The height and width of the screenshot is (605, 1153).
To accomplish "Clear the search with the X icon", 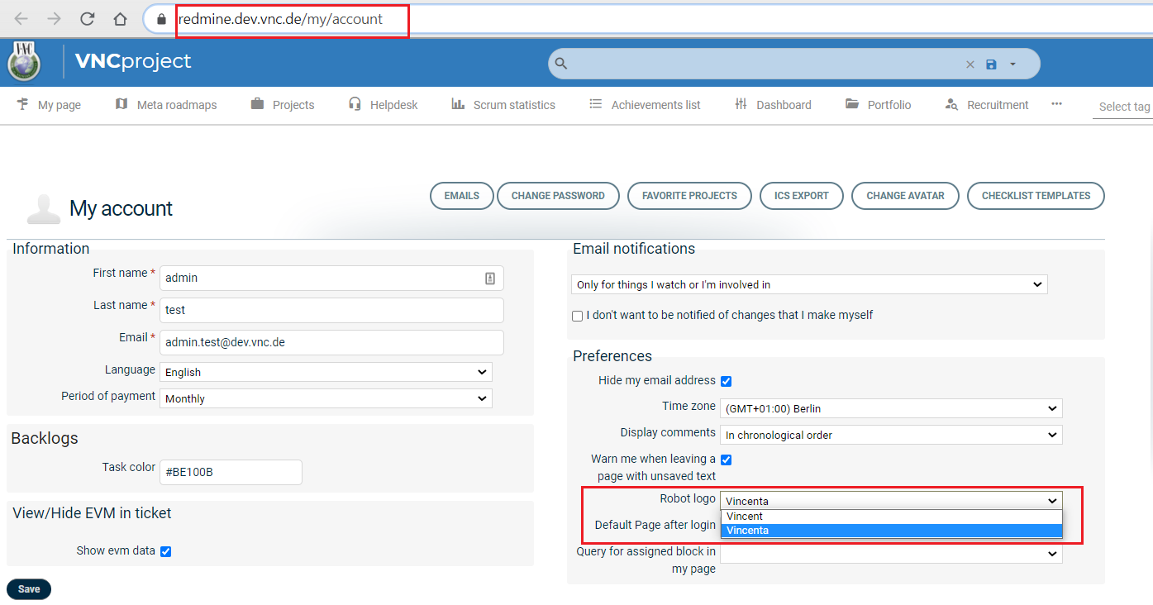I will pos(970,64).
